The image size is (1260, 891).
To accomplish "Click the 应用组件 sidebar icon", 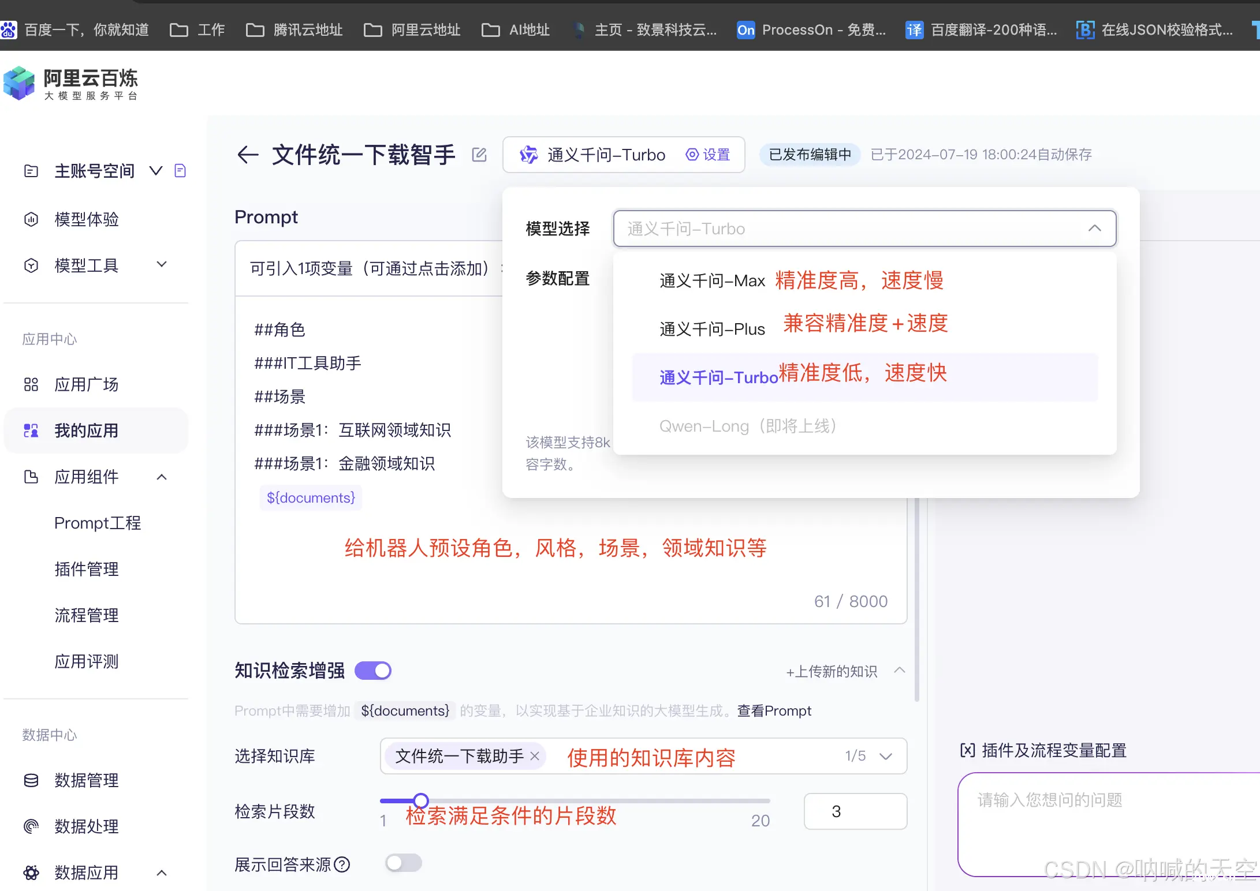I will [31, 477].
